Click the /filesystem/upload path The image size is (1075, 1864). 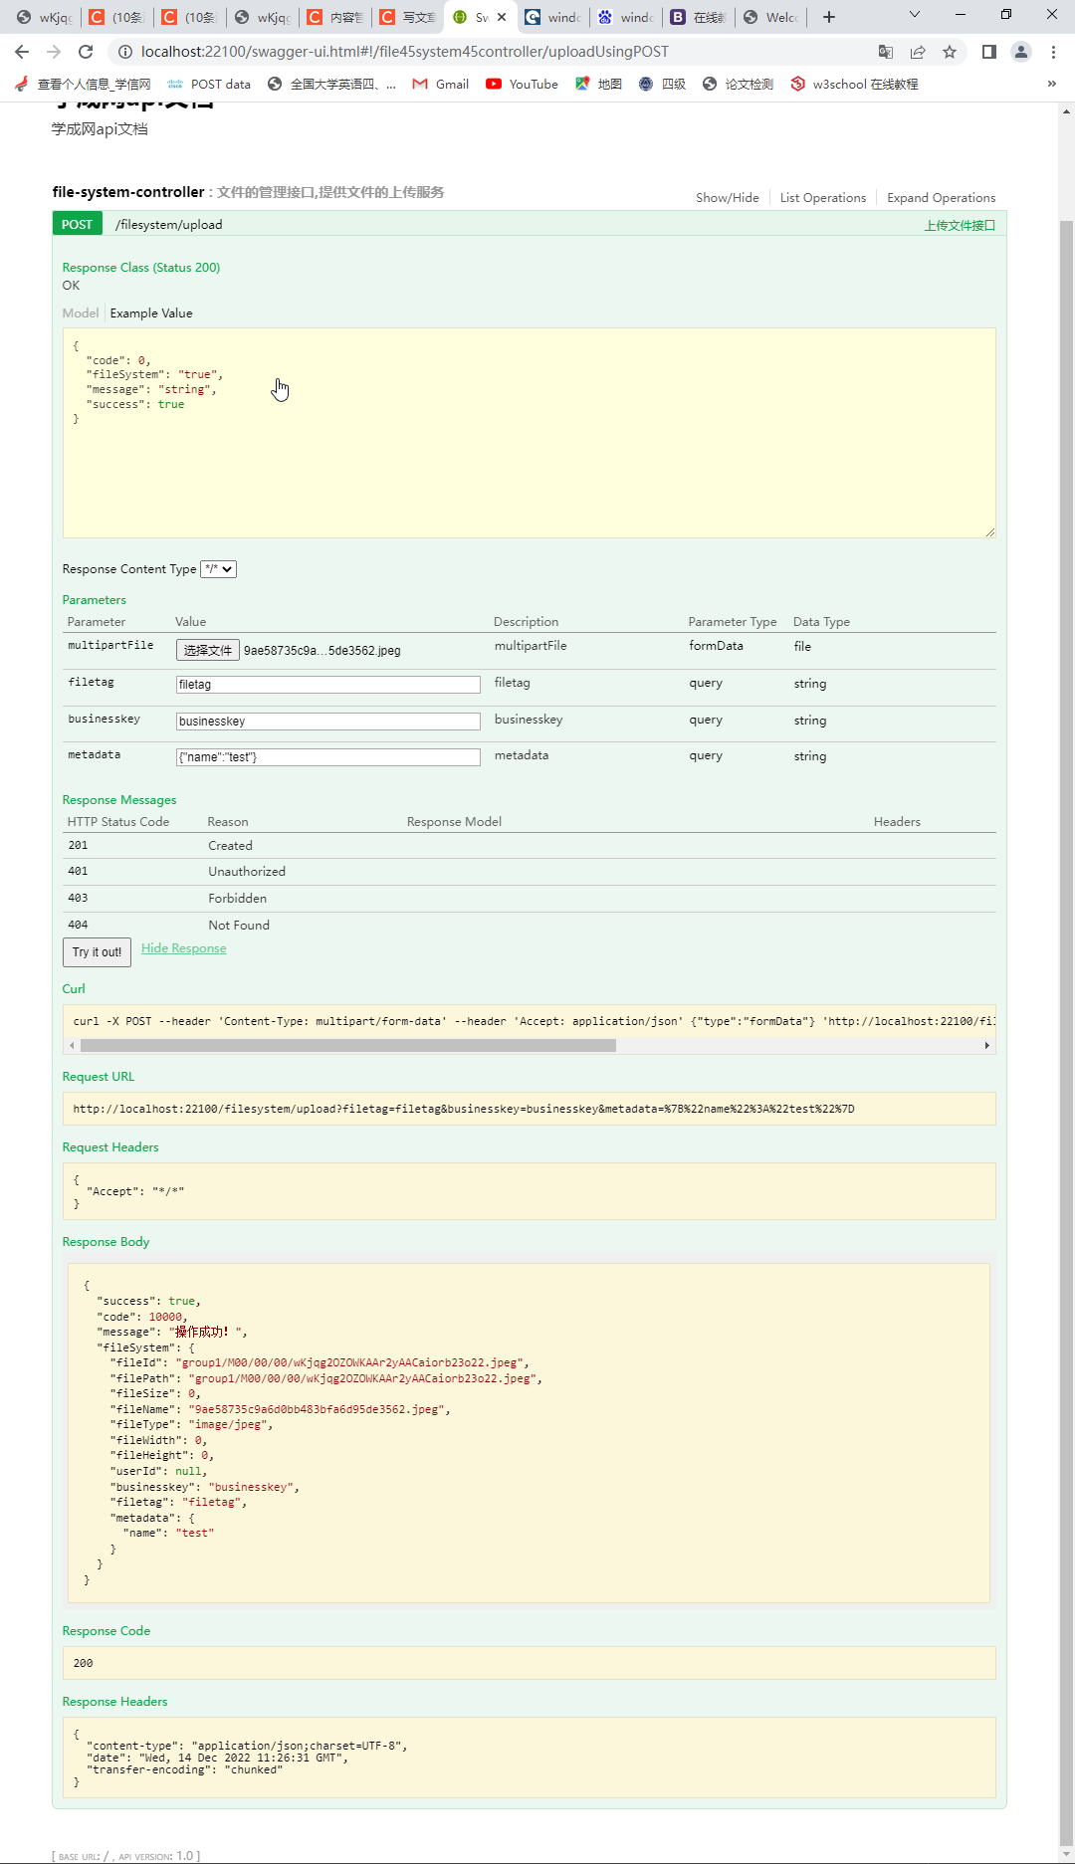click(168, 225)
